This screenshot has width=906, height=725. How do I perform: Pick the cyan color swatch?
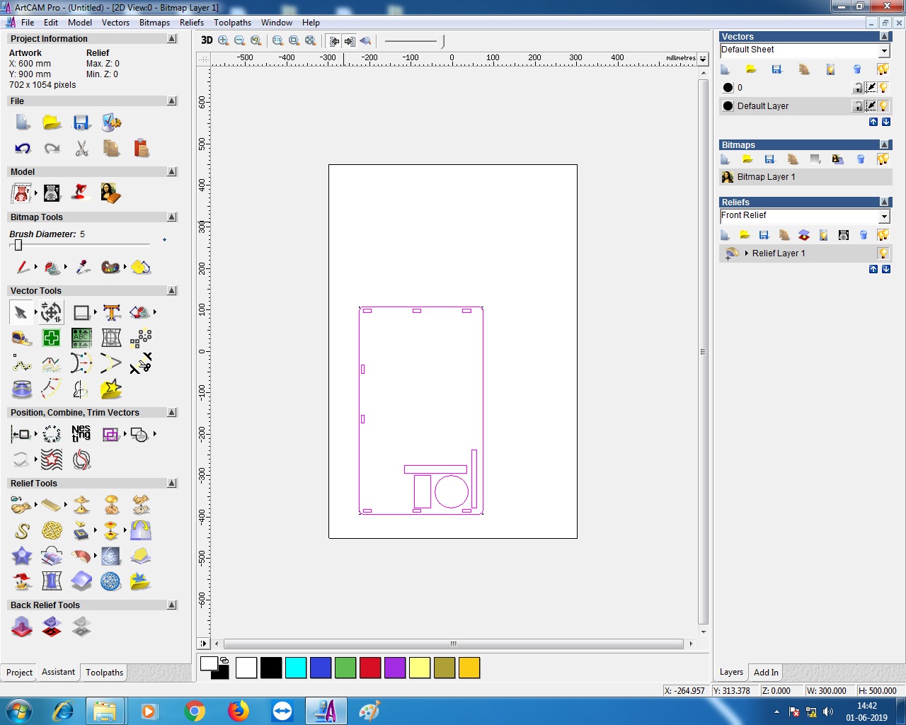(x=296, y=668)
